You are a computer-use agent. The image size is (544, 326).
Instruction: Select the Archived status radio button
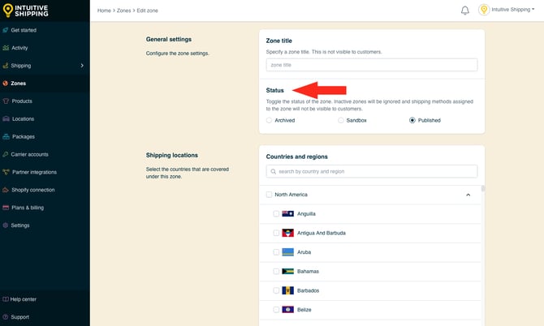pyautogui.click(x=270, y=120)
